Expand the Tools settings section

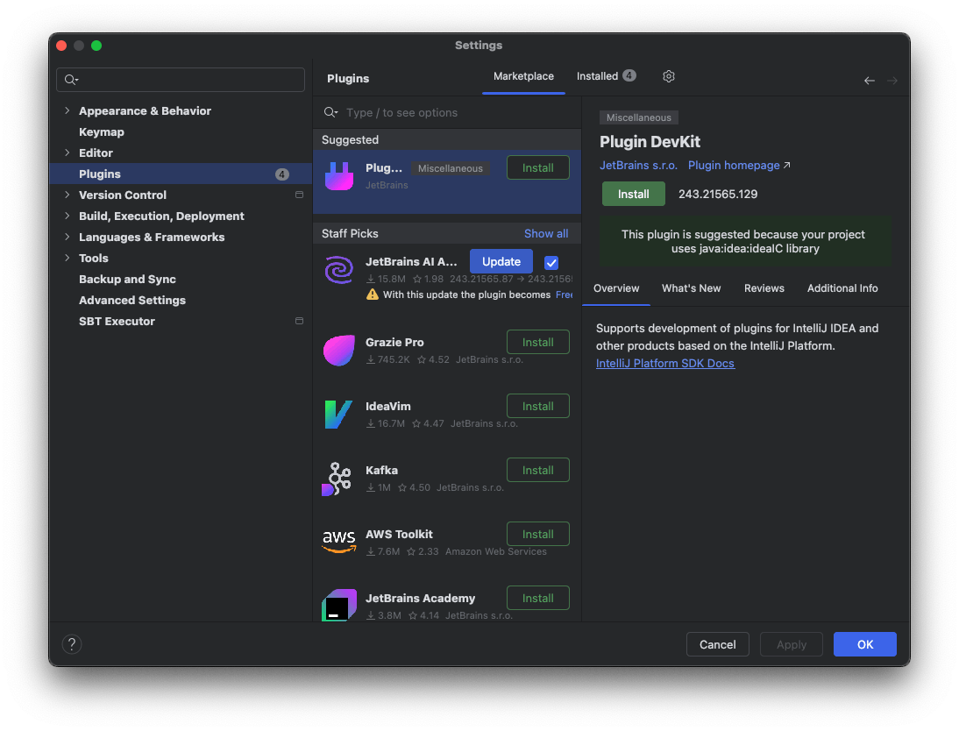click(x=67, y=259)
